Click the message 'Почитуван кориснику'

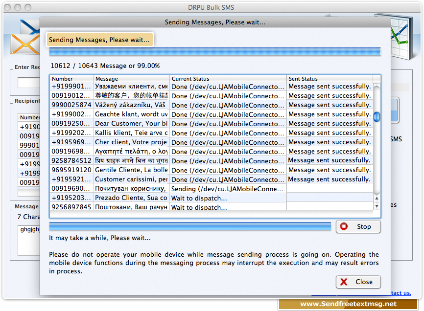tap(131, 188)
